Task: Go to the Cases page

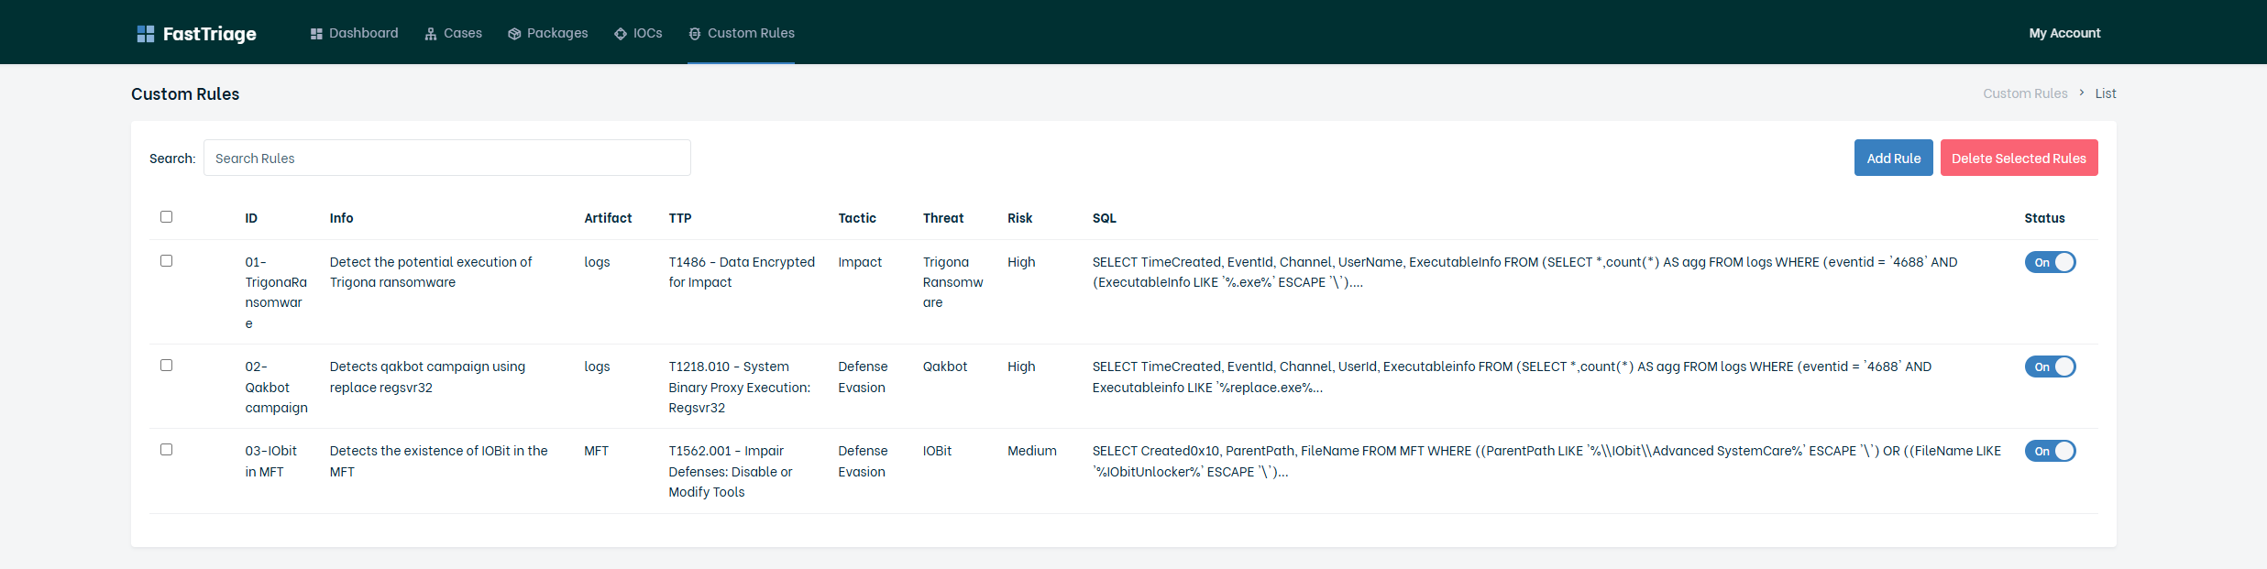Action: (x=454, y=33)
